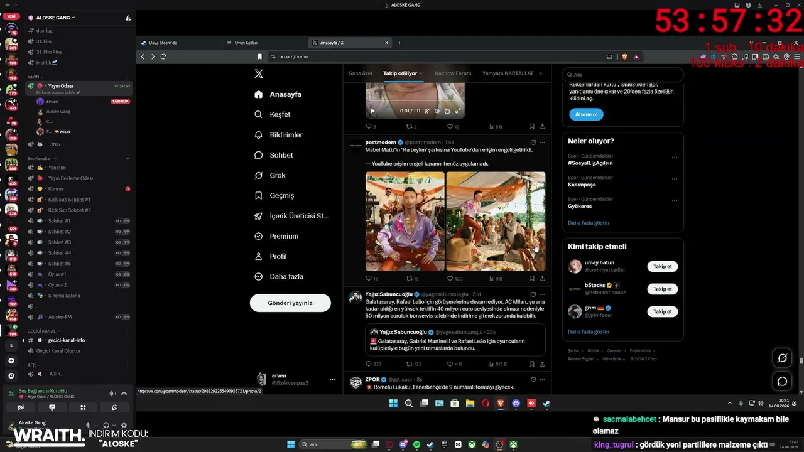Open Brave Shields icon in address bar
This screenshot has height=452, width=804.
click(624, 56)
